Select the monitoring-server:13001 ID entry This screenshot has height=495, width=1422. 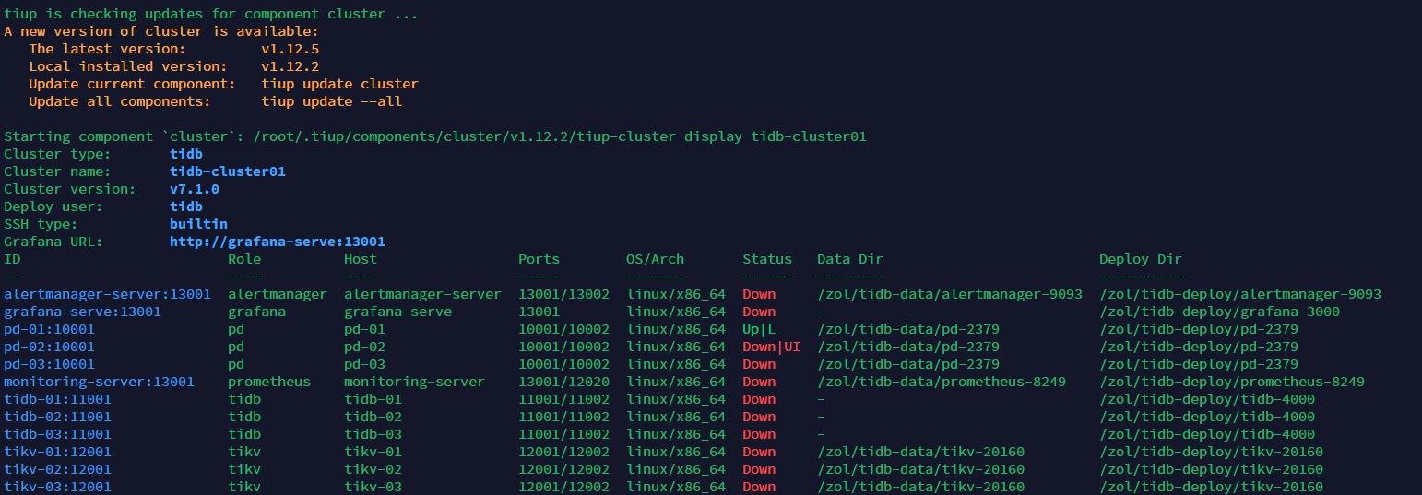pos(100,382)
